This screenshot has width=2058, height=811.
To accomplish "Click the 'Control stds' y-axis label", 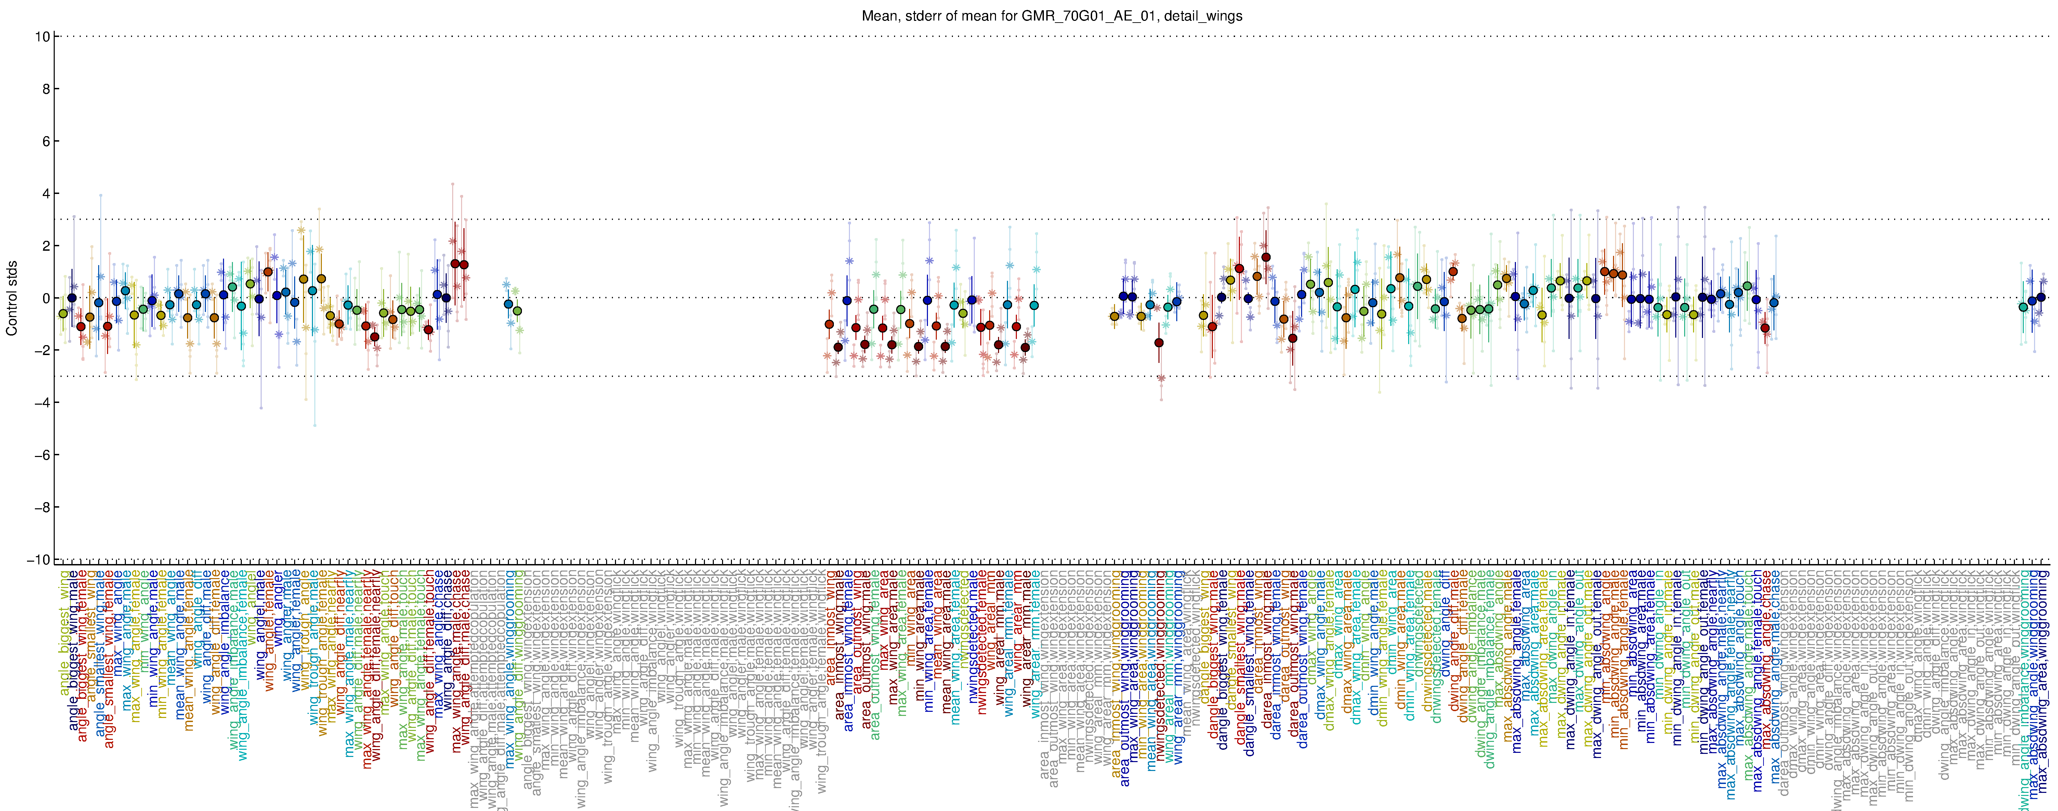I will tap(12, 297).
